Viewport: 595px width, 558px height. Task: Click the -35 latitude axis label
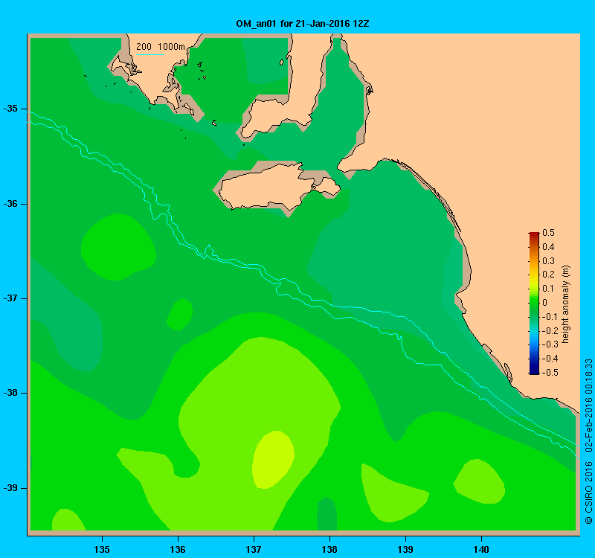coord(10,109)
